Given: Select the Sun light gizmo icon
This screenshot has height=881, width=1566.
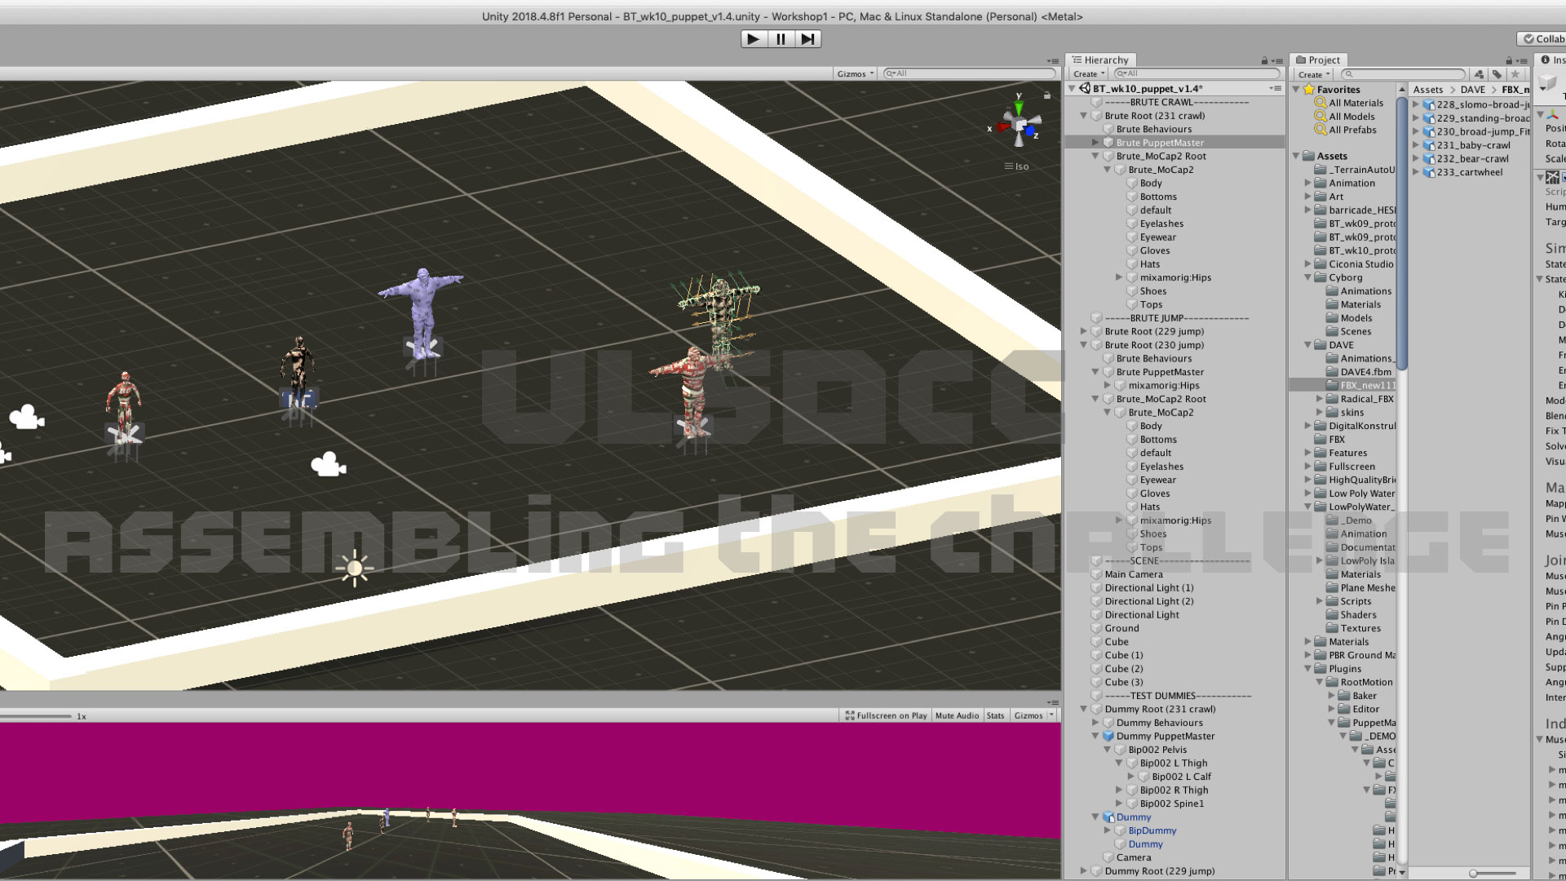Looking at the screenshot, I should coord(354,569).
